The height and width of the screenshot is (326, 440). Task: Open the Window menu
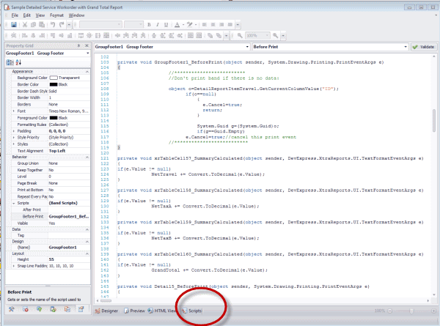click(76, 15)
